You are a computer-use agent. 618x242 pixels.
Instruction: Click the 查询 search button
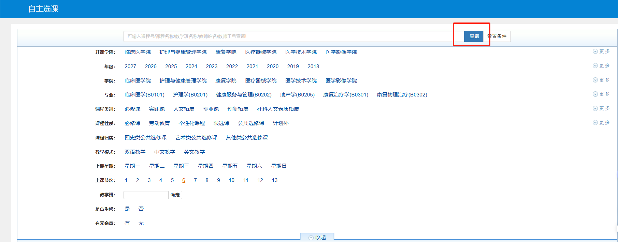pos(474,36)
